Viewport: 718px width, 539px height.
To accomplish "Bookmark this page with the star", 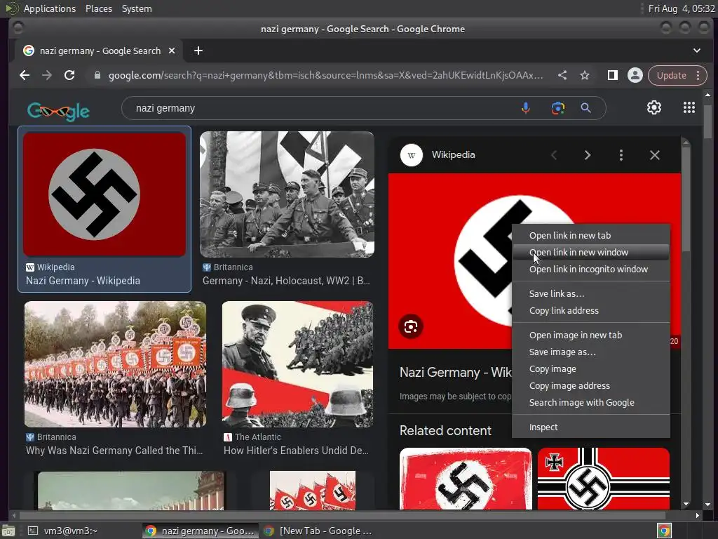I will [585, 75].
